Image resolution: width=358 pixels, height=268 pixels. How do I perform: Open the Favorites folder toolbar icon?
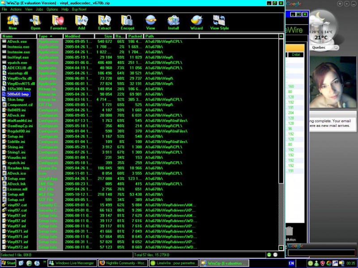pos(58,22)
